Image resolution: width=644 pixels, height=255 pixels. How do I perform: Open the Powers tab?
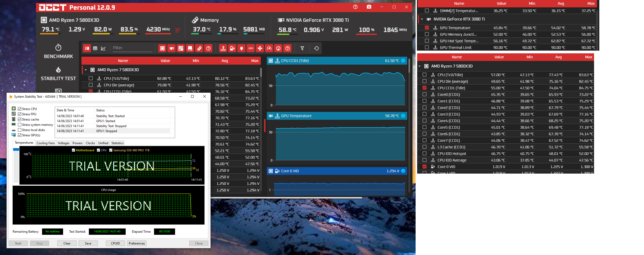click(x=78, y=143)
